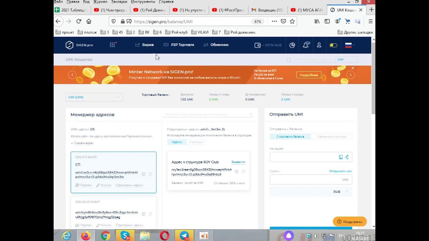Click Назвать under the 2020-06-20 address
429x241 pixels.
tap(104, 225)
